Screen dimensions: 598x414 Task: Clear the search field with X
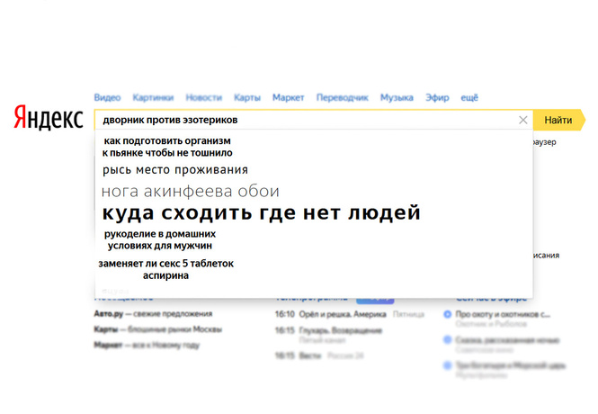coord(522,121)
